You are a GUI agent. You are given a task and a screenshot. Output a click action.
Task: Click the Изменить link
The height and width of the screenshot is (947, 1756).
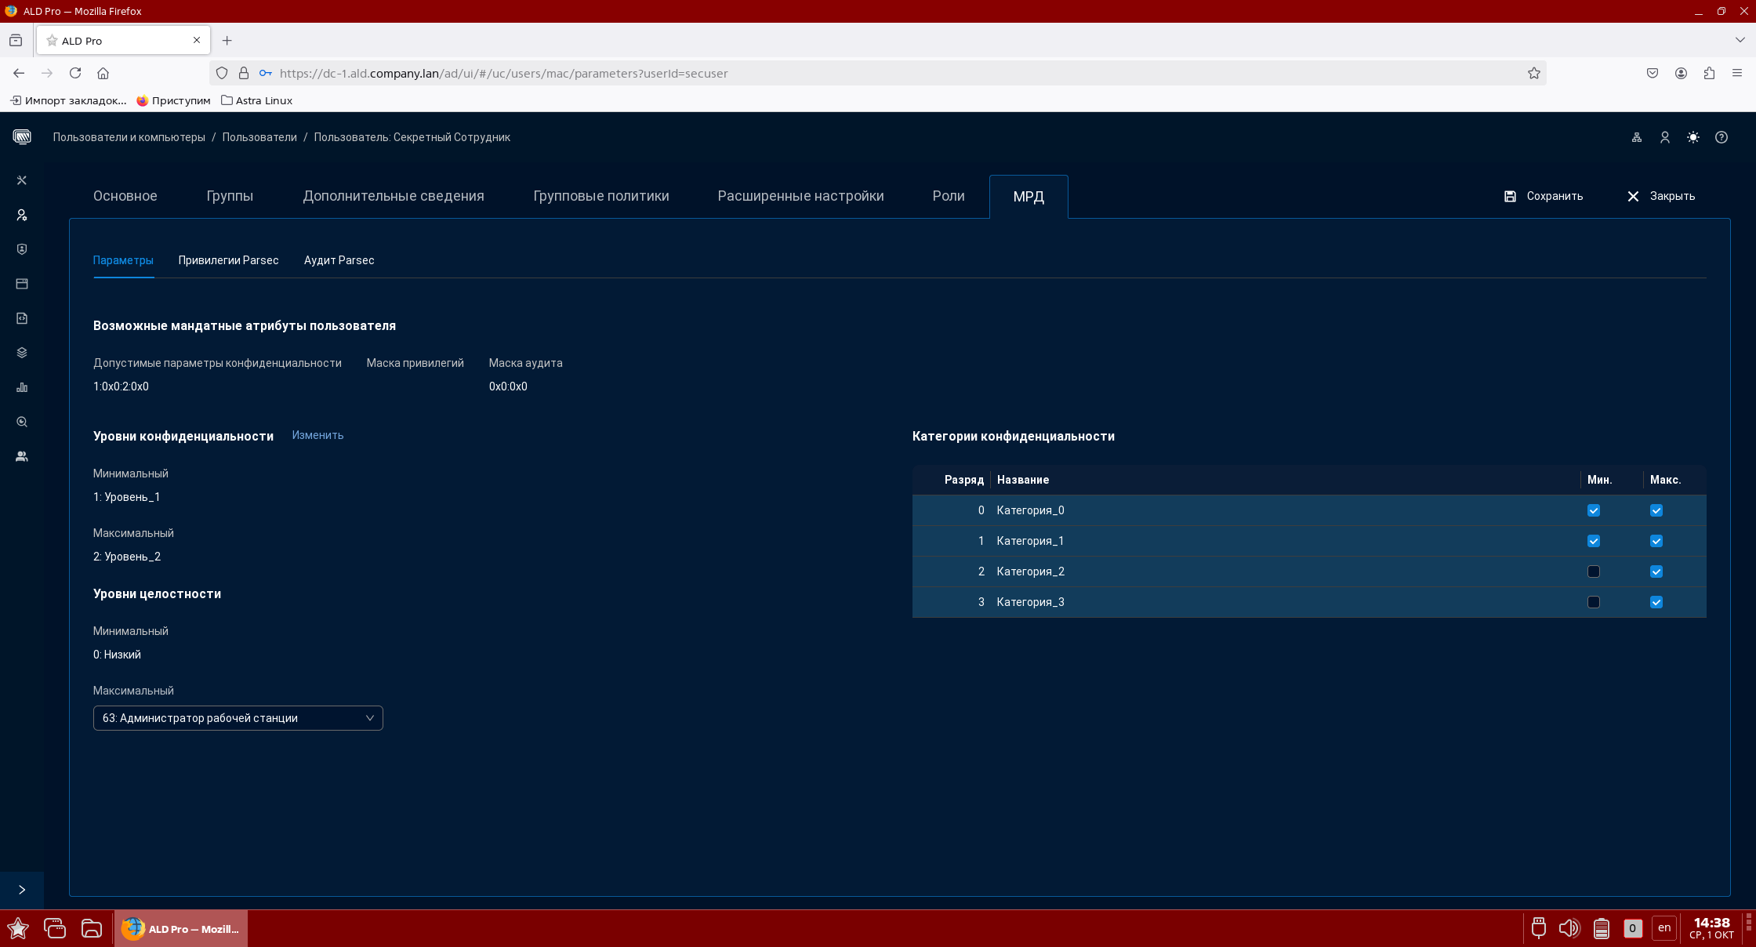pyautogui.click(x=317, y=435)
